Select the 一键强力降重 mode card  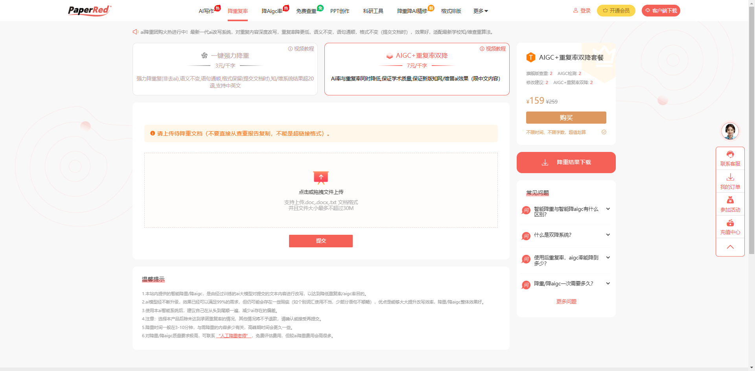point(225,69)
